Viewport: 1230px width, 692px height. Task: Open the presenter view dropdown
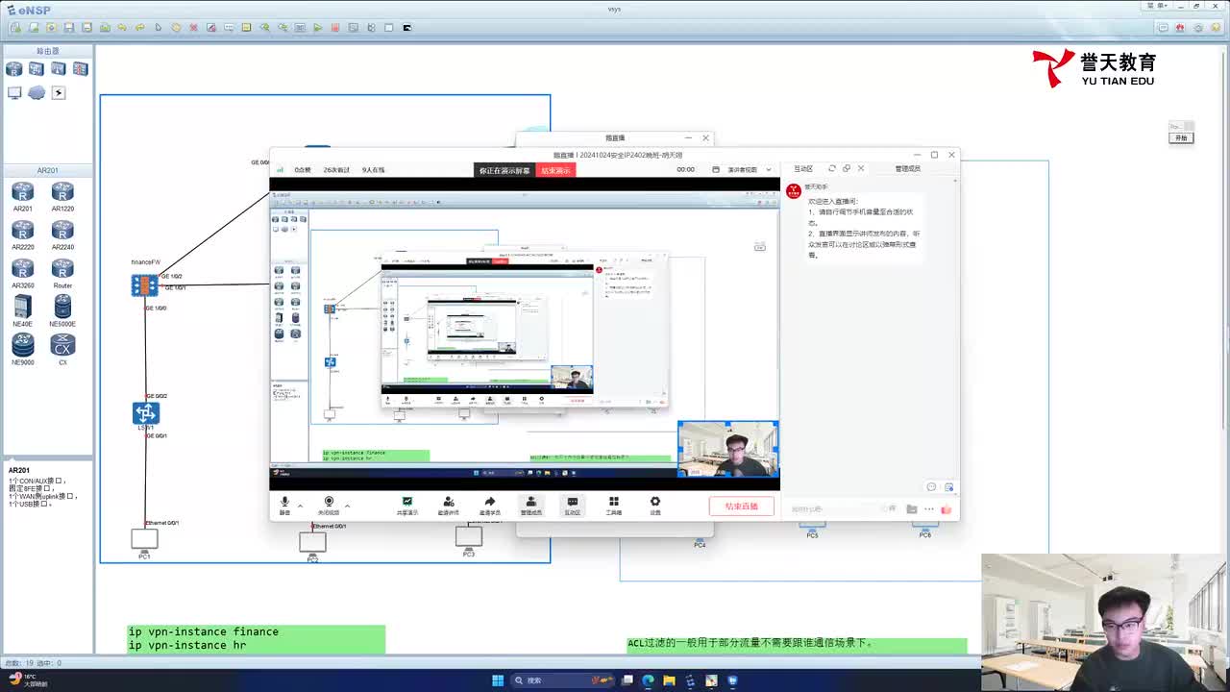pos(749,170)
